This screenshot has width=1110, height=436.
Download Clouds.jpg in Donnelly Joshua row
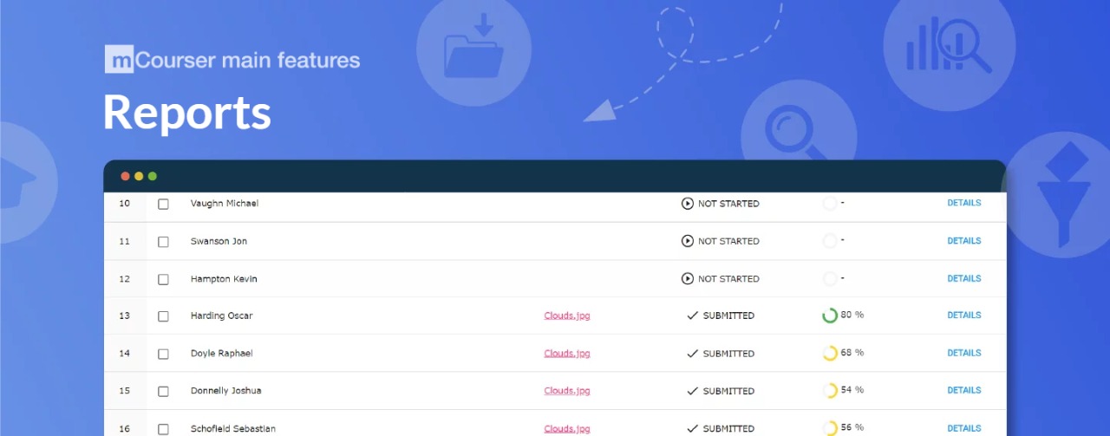coord(567,391)
